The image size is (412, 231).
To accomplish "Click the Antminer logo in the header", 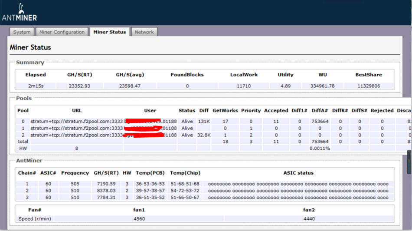I will (20, 13).
